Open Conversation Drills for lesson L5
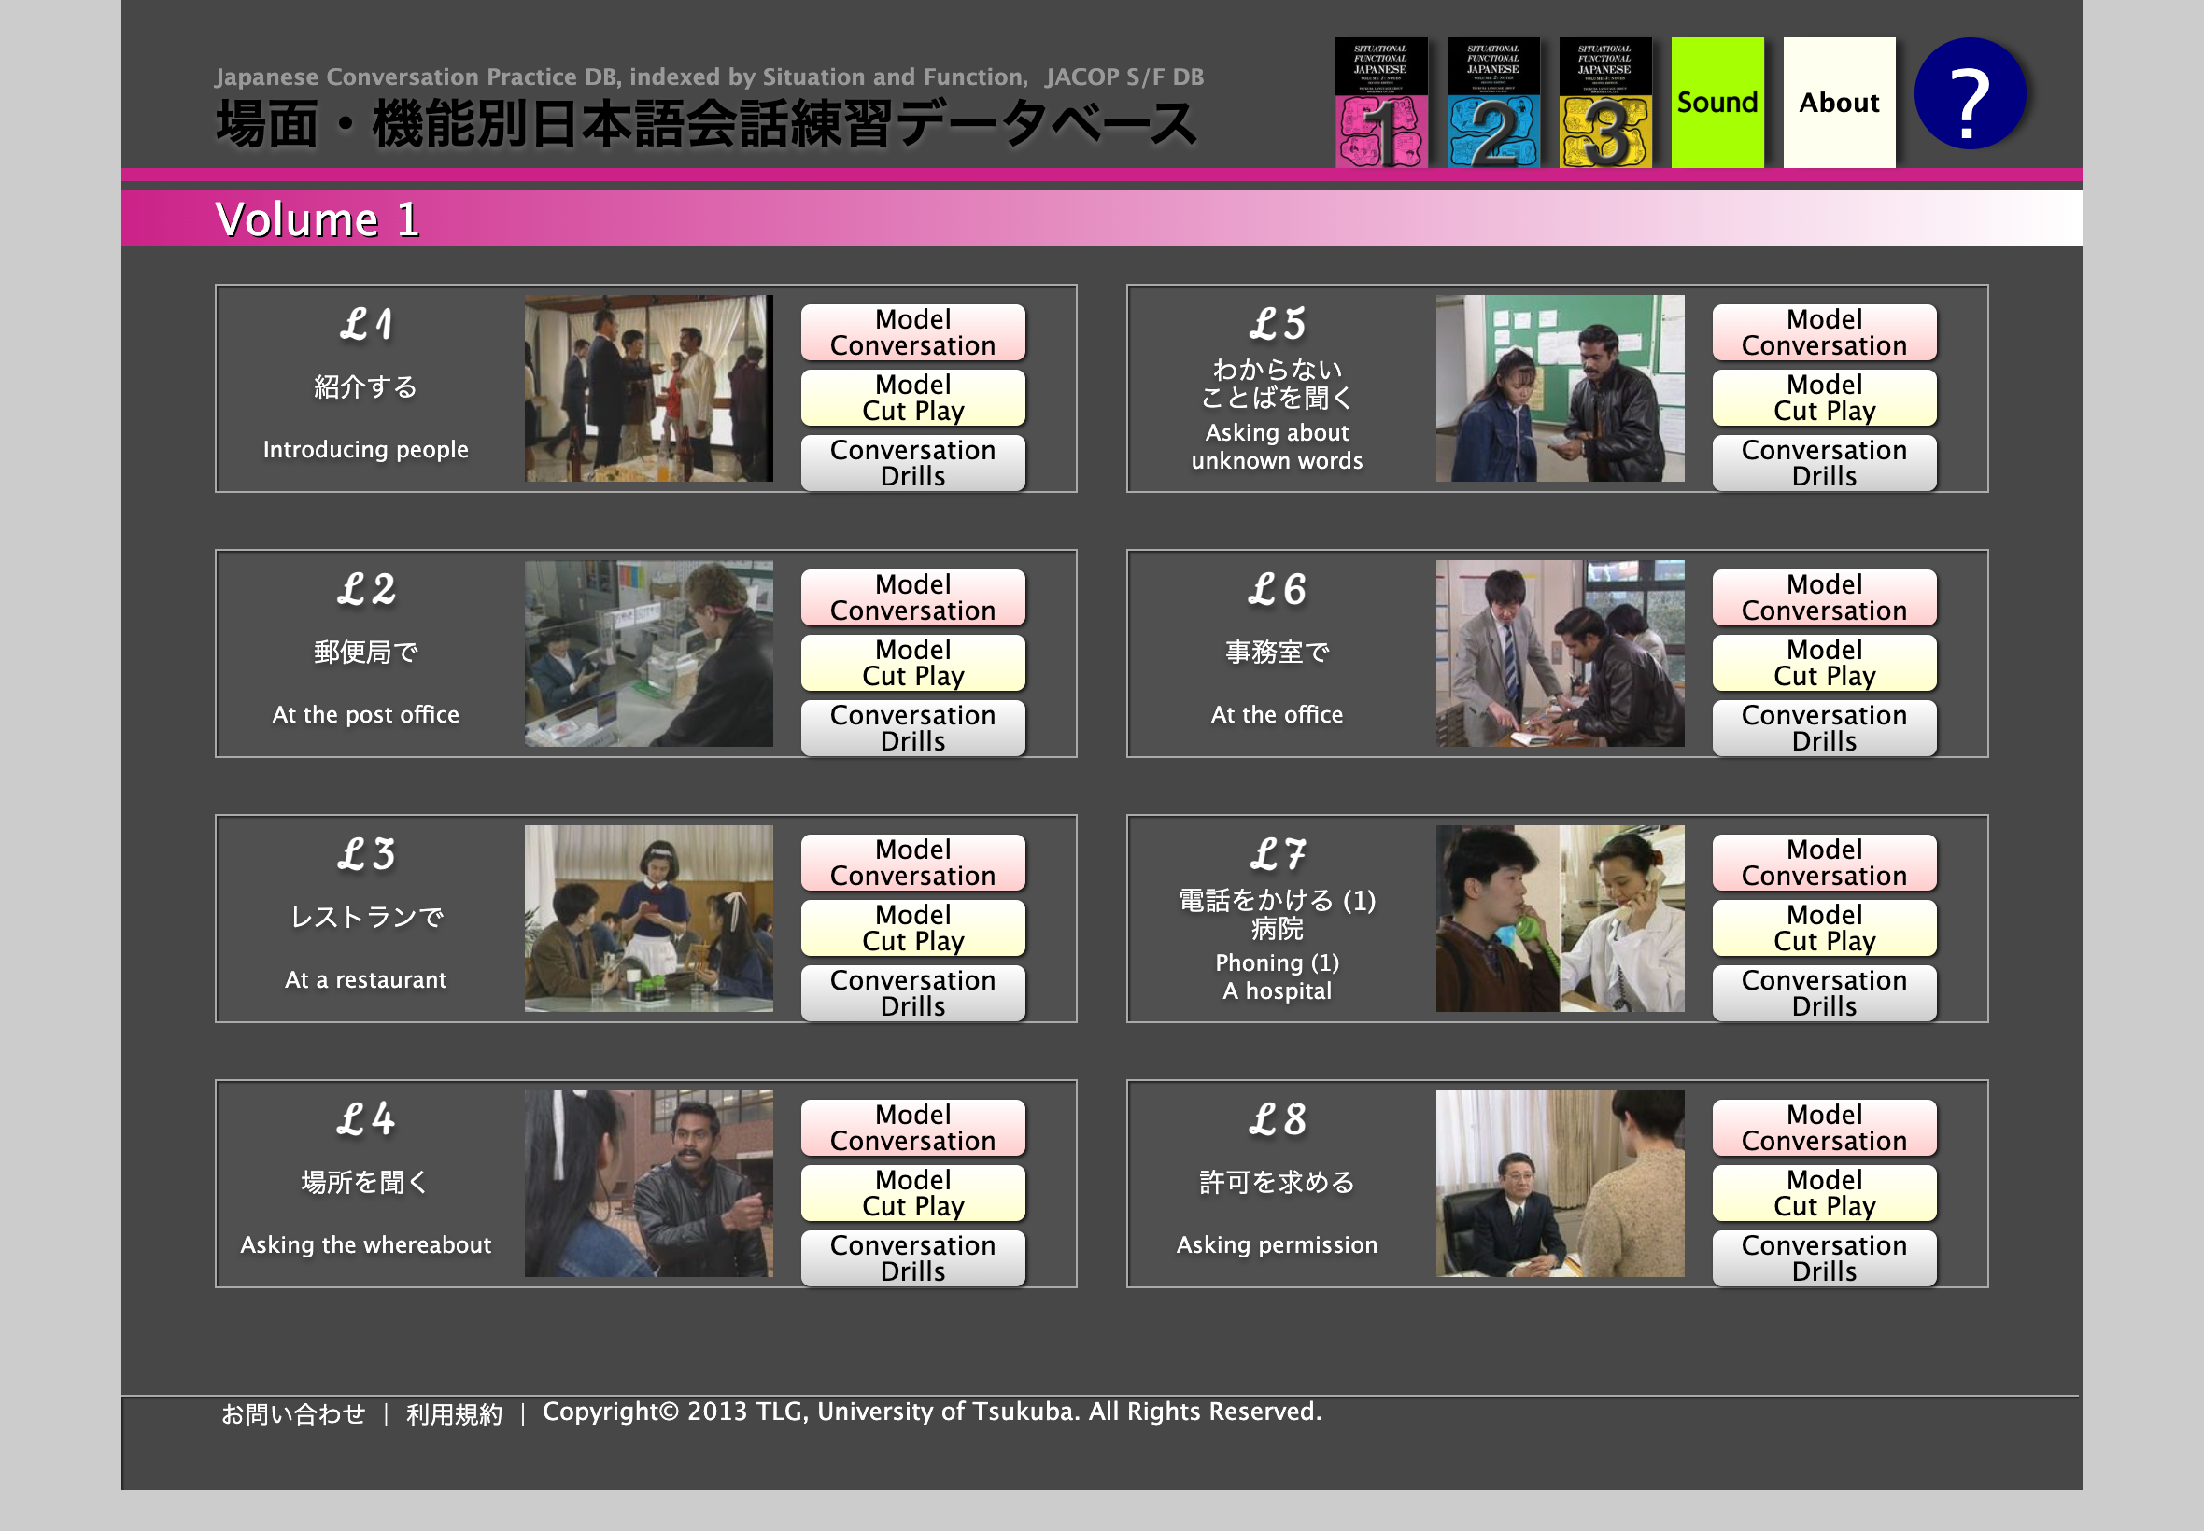 (1823, 462)
